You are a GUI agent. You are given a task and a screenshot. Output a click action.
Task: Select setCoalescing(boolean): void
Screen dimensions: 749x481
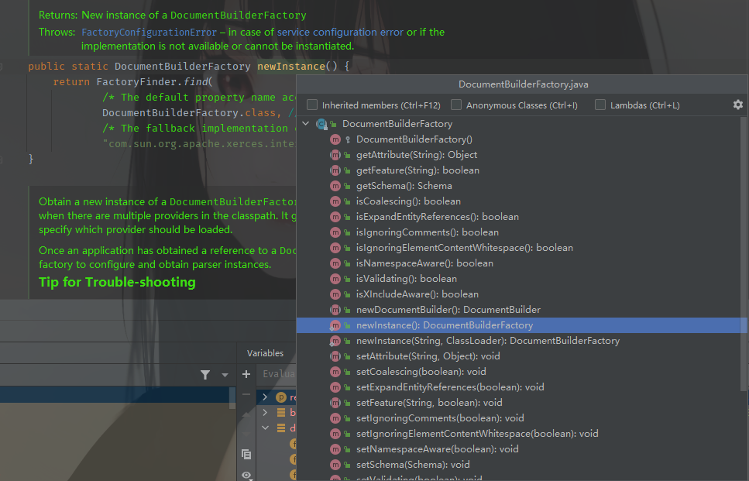point(421,372)
